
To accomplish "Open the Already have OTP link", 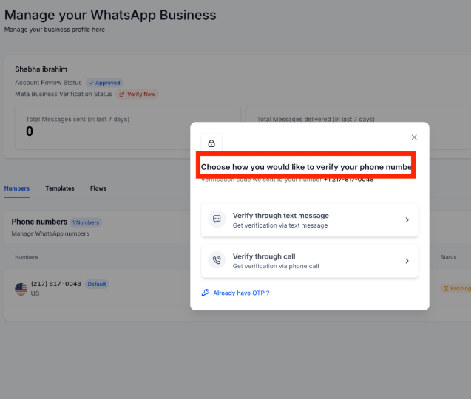I will click(x=241, y=293).
